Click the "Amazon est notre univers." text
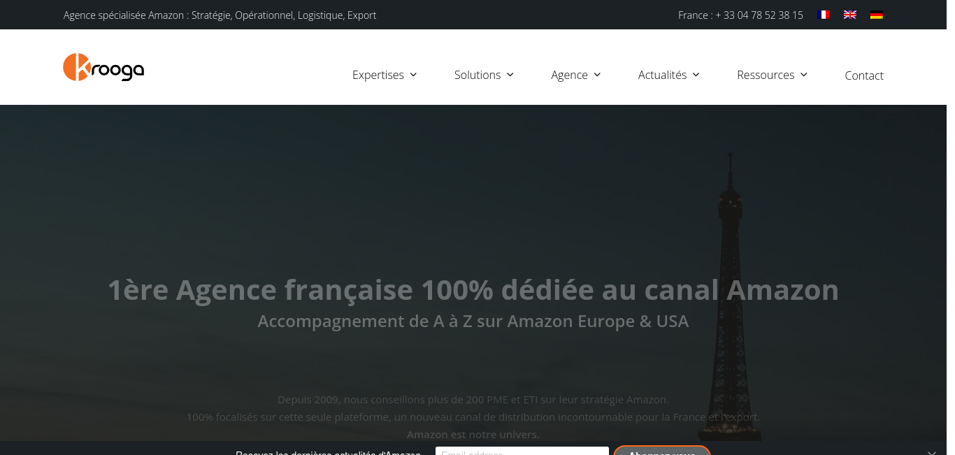Image resolution: width=955 pixels, height=455 pixels. click(x=473, y=435)
